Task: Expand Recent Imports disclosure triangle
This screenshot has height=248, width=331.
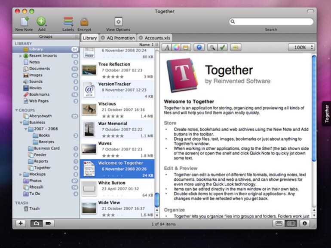Action: pyautogui.click(x=21, y=56)
